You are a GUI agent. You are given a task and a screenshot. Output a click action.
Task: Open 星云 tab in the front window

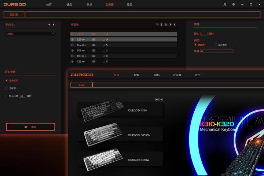pyautogui.click(x=197, y=75)
